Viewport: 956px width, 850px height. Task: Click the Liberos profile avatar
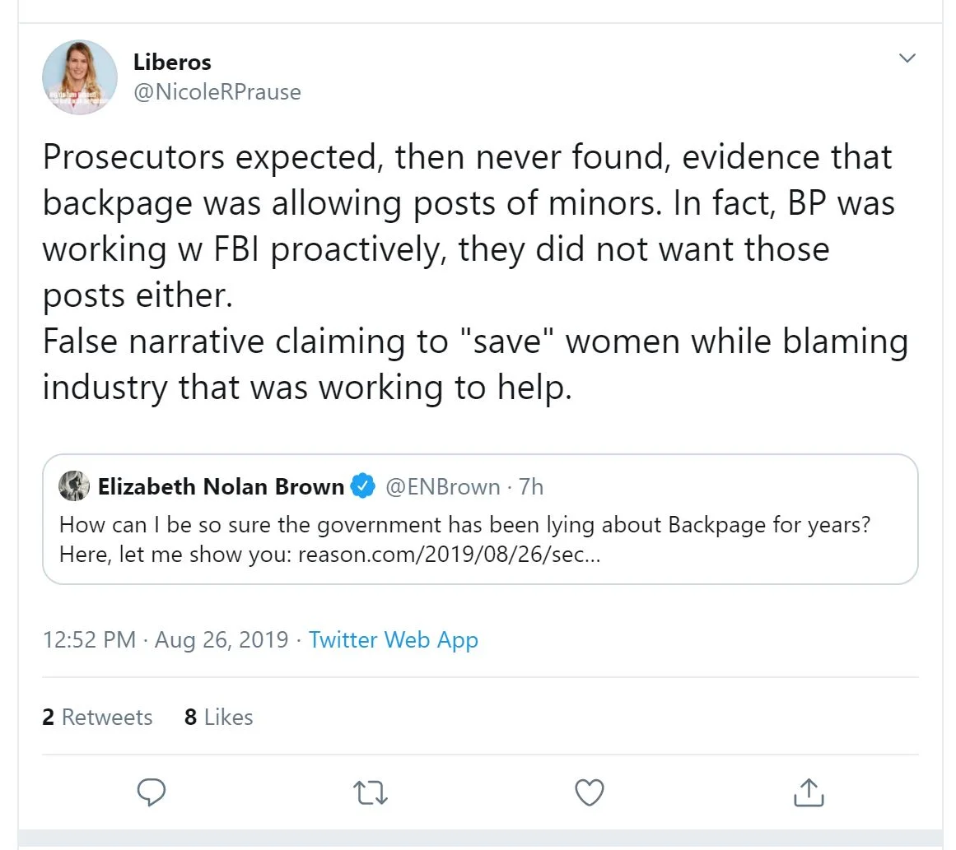(80, 77)
